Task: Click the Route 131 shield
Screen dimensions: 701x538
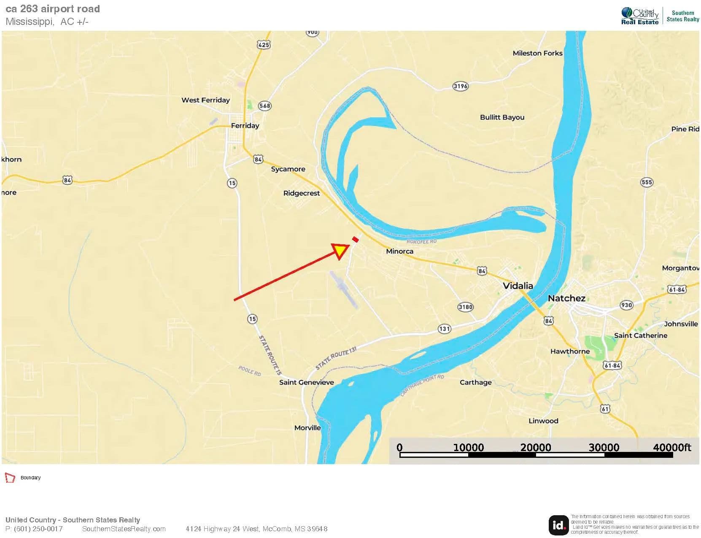Action: coord(444,328)
